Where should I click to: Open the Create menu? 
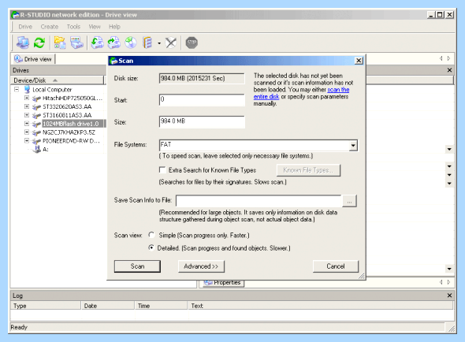click(50, 27)
